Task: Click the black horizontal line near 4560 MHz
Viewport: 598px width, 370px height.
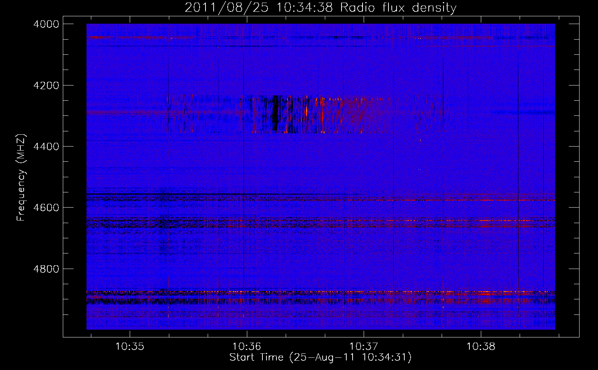Action: [225, 194]
